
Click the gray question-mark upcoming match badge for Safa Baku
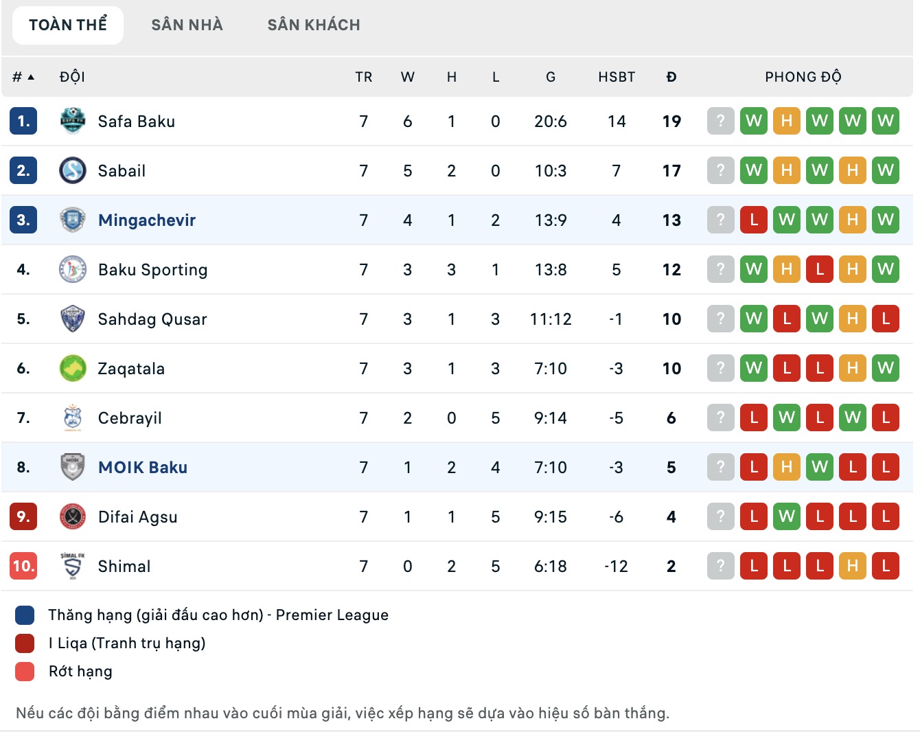[720, 121]
